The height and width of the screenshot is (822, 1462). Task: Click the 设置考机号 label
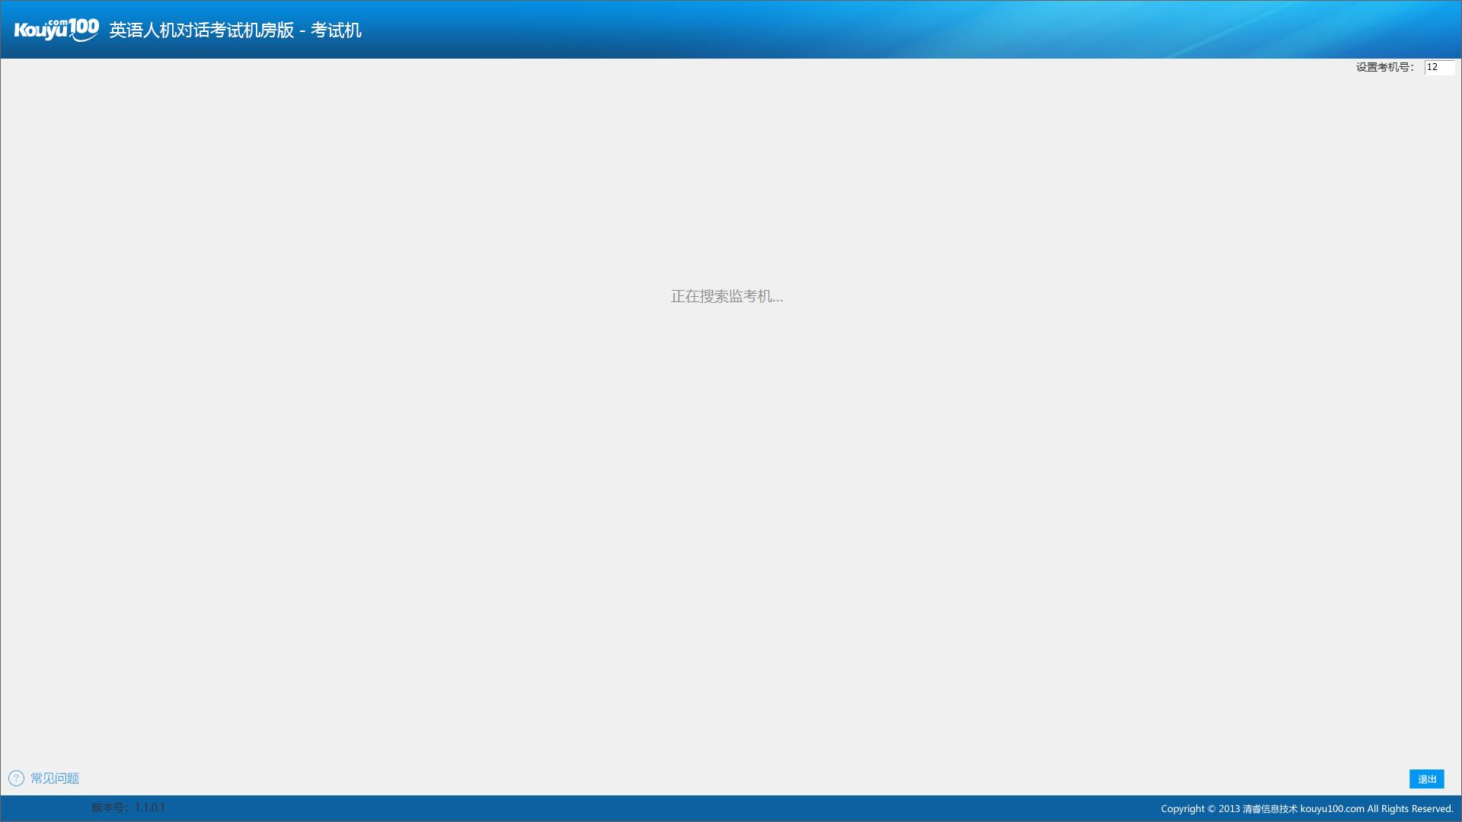pyautogui.click(x=1384, y=67)
